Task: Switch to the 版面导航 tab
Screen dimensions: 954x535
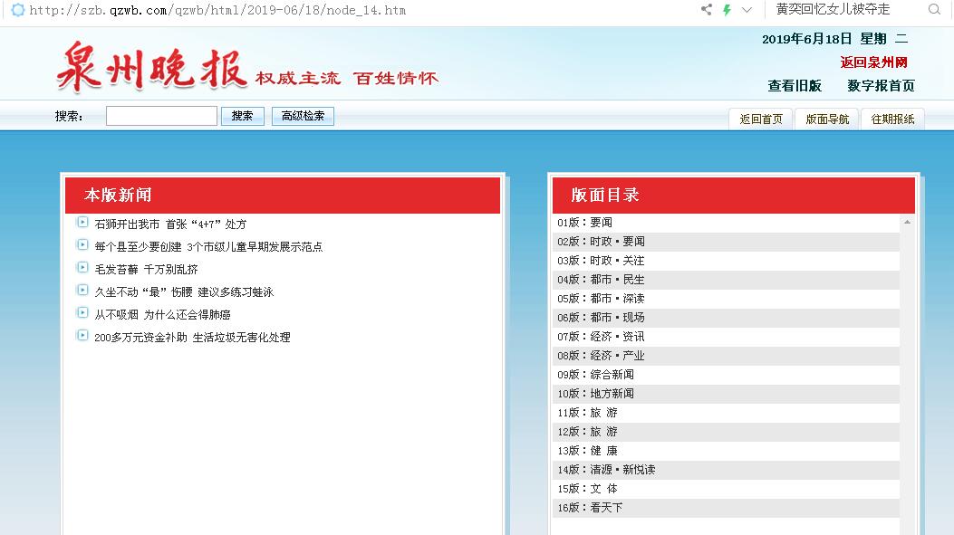Action: (827, 119)
